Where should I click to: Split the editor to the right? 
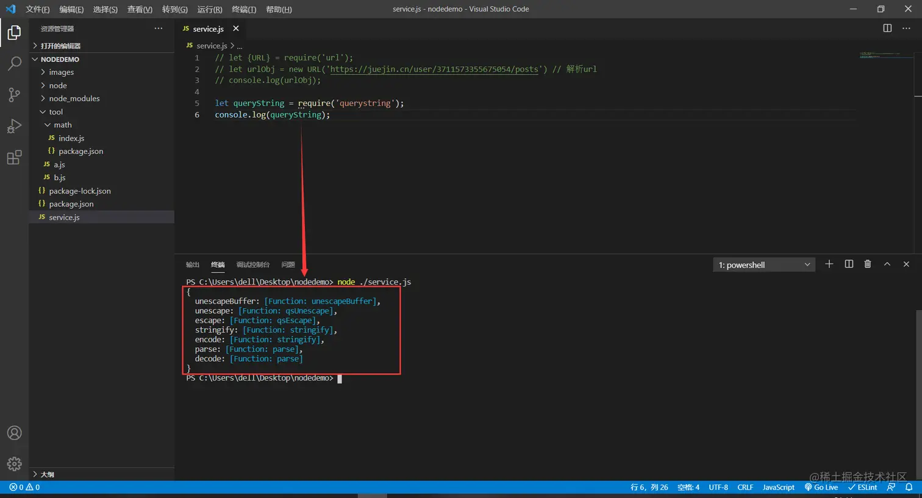(887, 28)
